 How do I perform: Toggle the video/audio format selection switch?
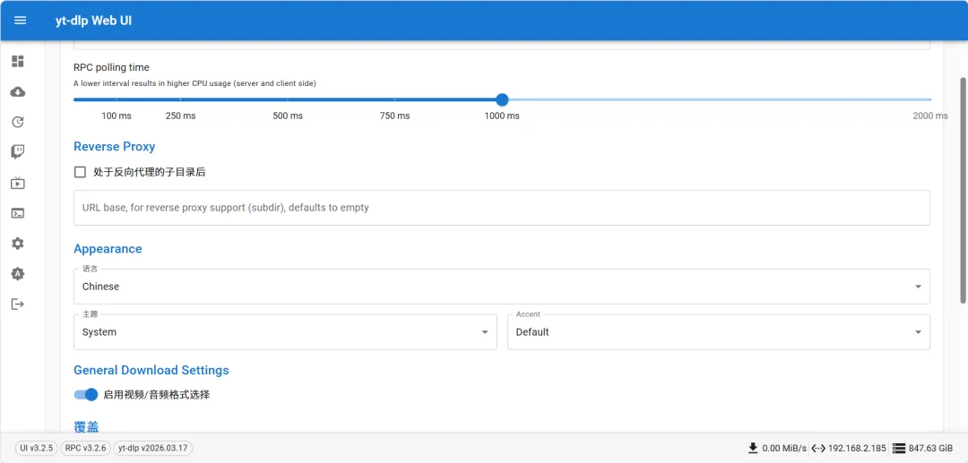click(86, 395)
